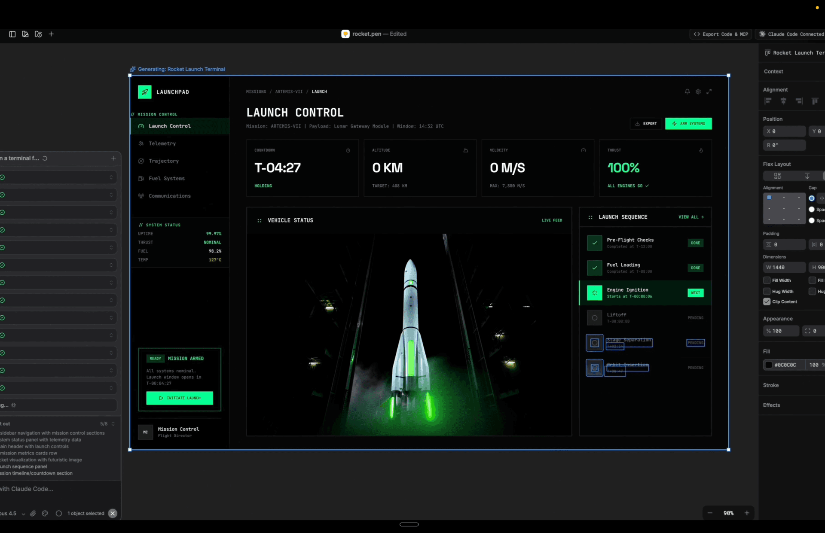Screen dimensions: 825x533
Task: Open Export Code & MCP menu
Action: (x=721, y=34)
